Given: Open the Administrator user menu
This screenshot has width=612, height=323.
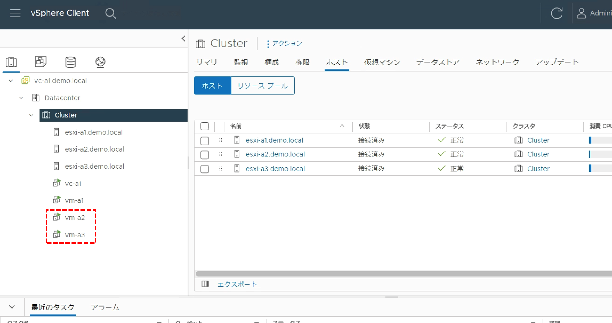Looking at the screenshot, I should (x=594, y=13).
